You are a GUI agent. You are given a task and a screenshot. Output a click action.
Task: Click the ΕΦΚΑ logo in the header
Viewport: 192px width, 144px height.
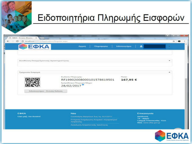tap(35, 47)
